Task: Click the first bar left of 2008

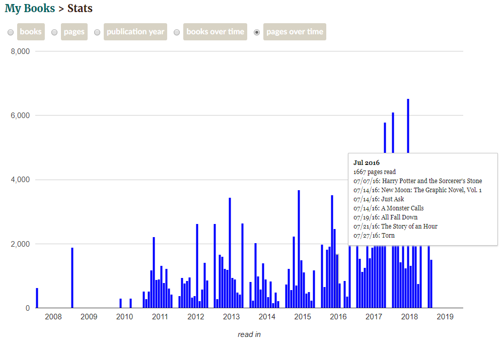Action: click(37, 298)
